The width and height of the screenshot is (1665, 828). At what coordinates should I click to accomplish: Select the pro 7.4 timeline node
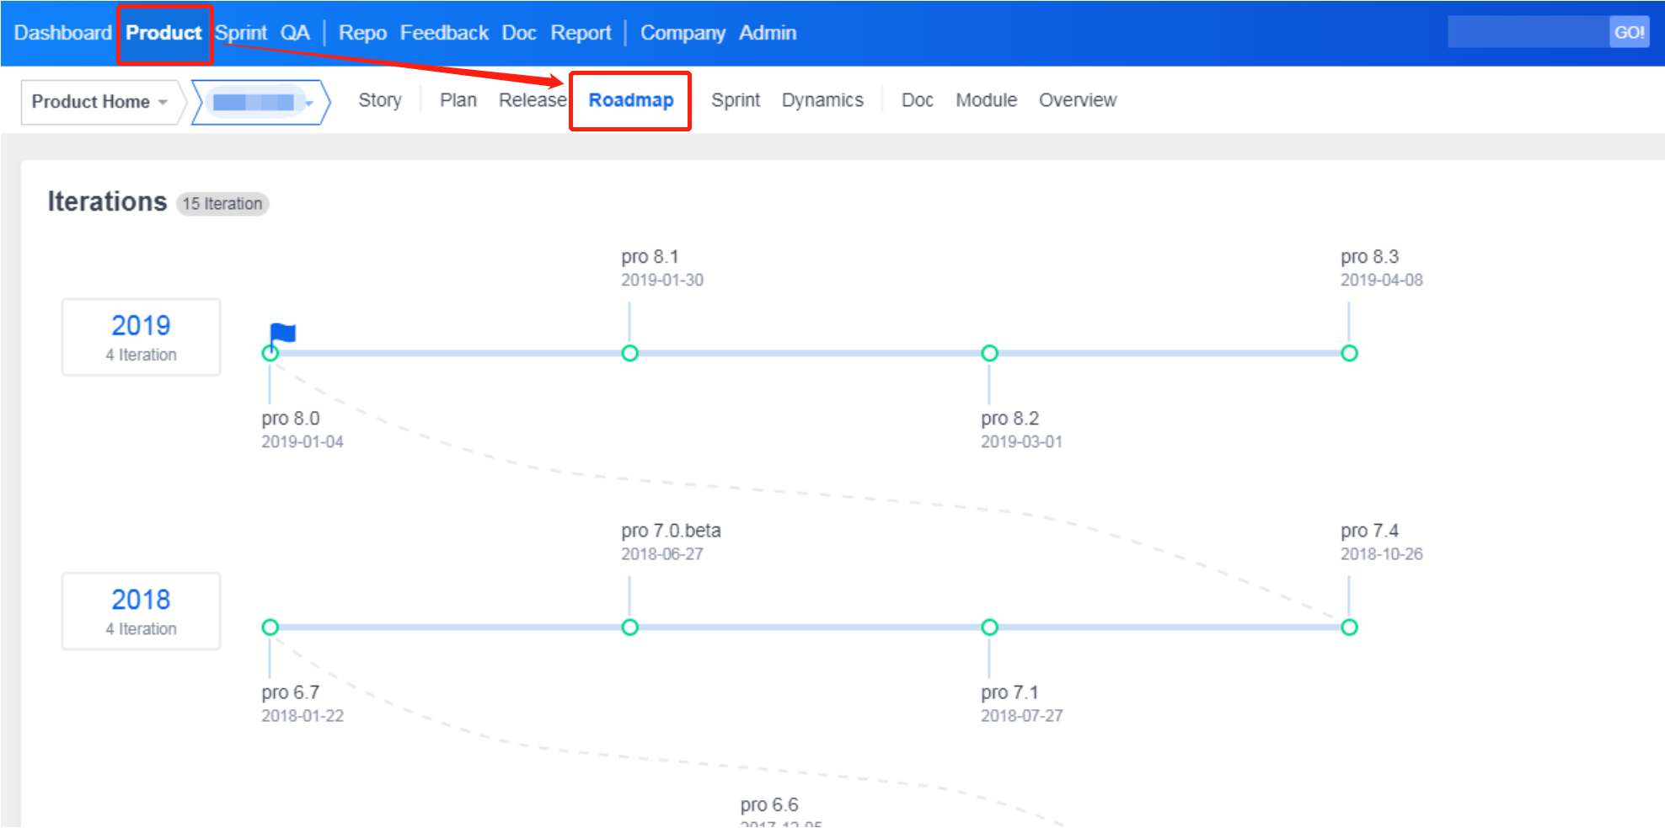click(x=1349, y=628)
